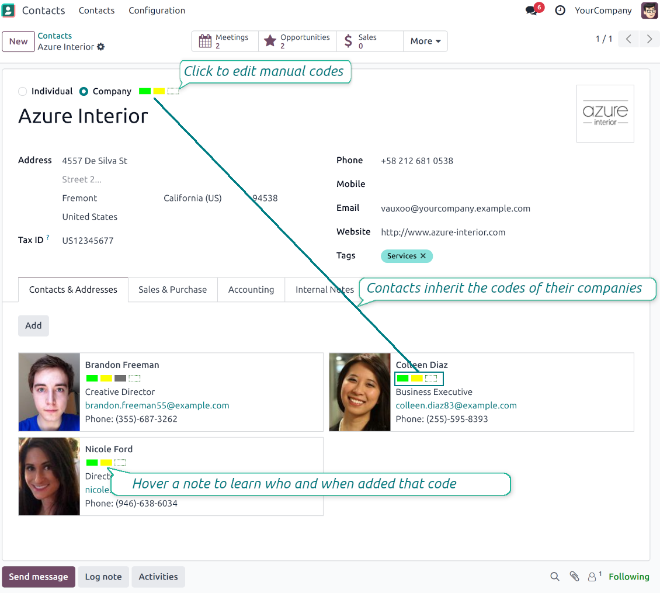
Task: Switch to Internal Notes tab
Action: pyautogui.click(x=325, y=290)
